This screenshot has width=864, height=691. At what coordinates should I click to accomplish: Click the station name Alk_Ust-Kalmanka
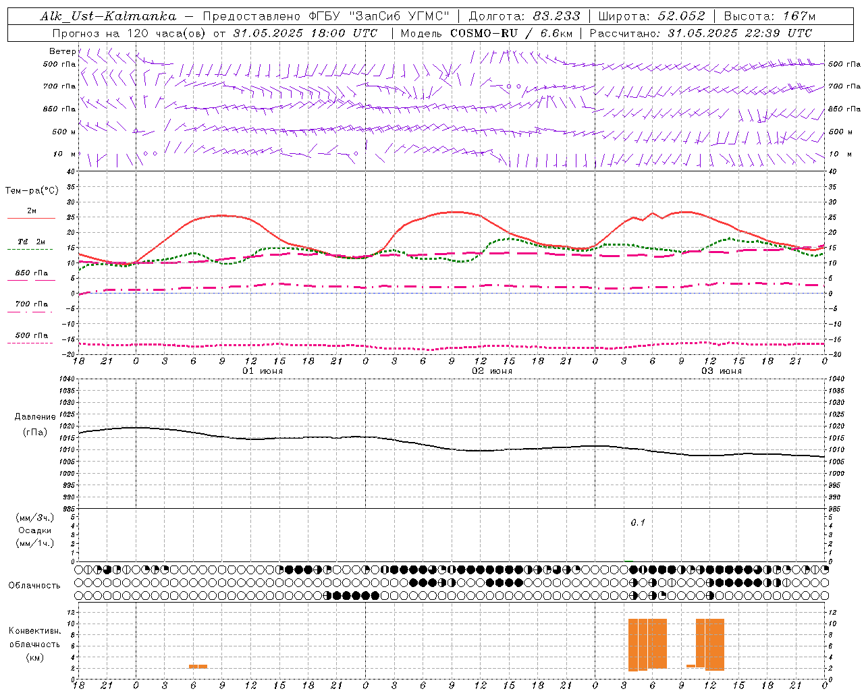click(x=109, y=16)
